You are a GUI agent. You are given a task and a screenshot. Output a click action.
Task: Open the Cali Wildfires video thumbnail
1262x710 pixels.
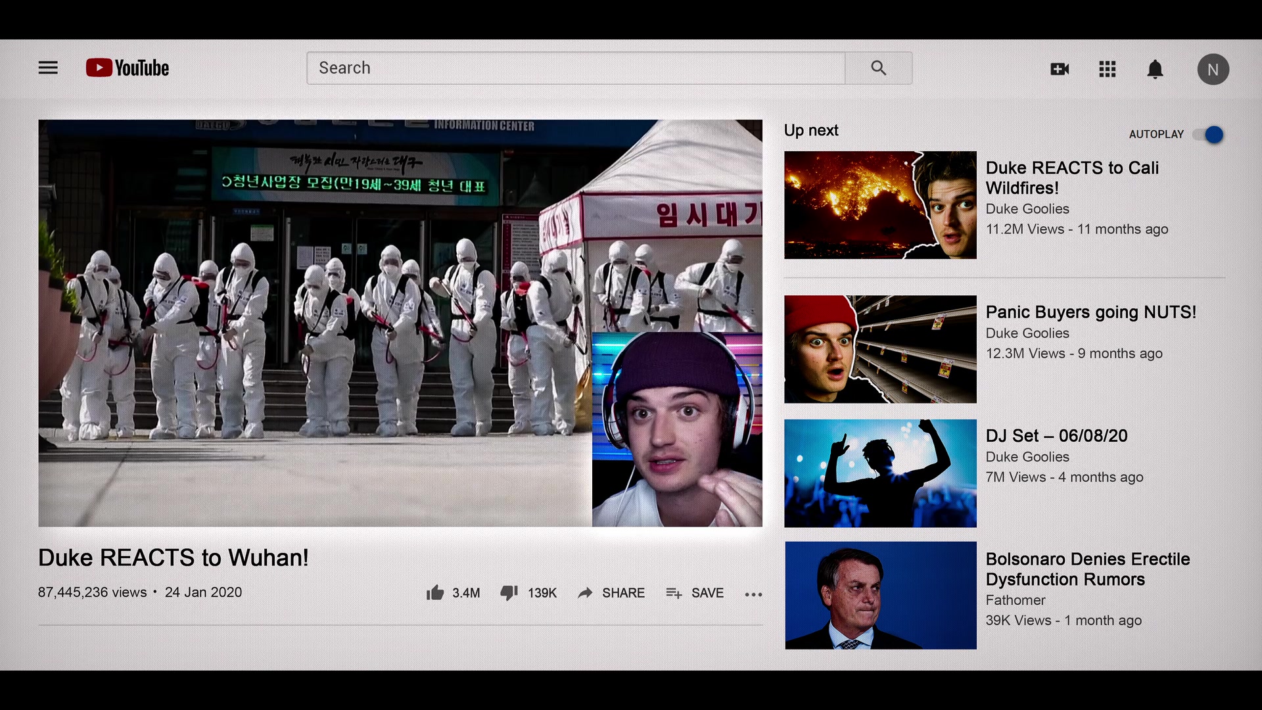pos(880,205)
